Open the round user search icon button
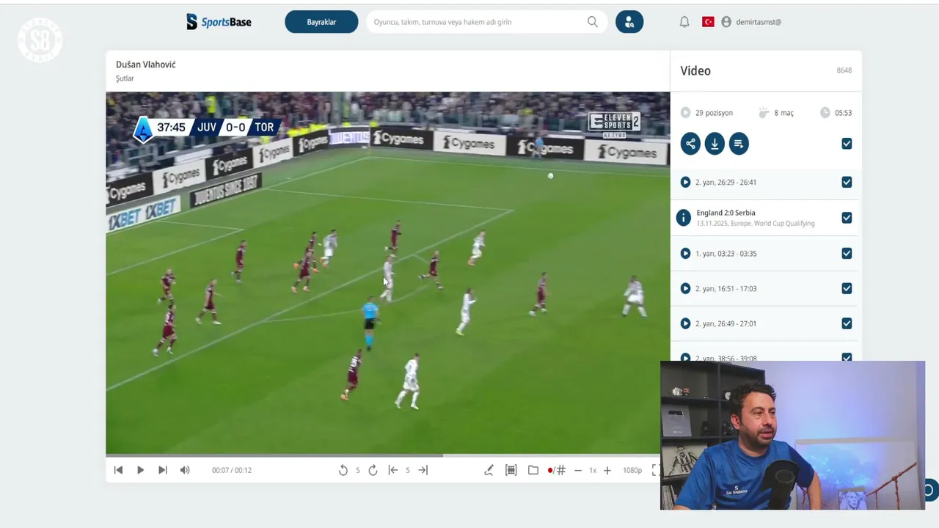 629,22
